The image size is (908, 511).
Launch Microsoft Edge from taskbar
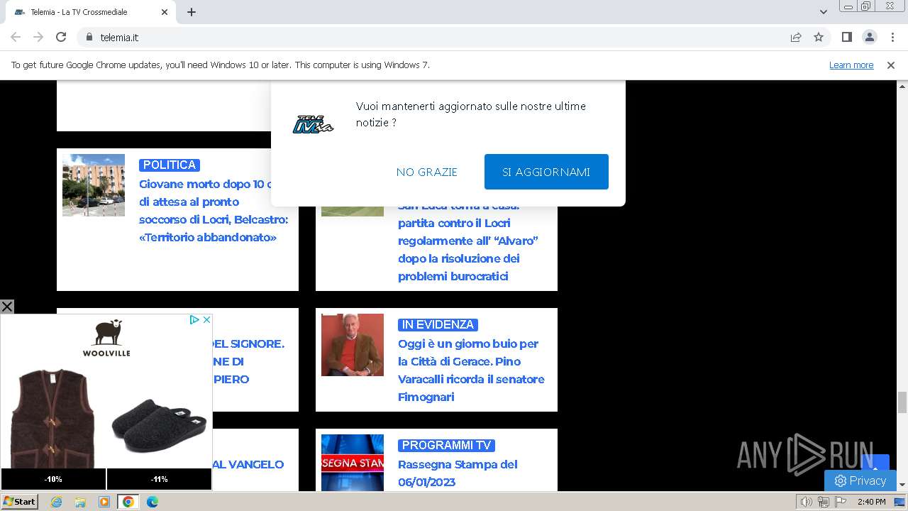tap(153, 502)
